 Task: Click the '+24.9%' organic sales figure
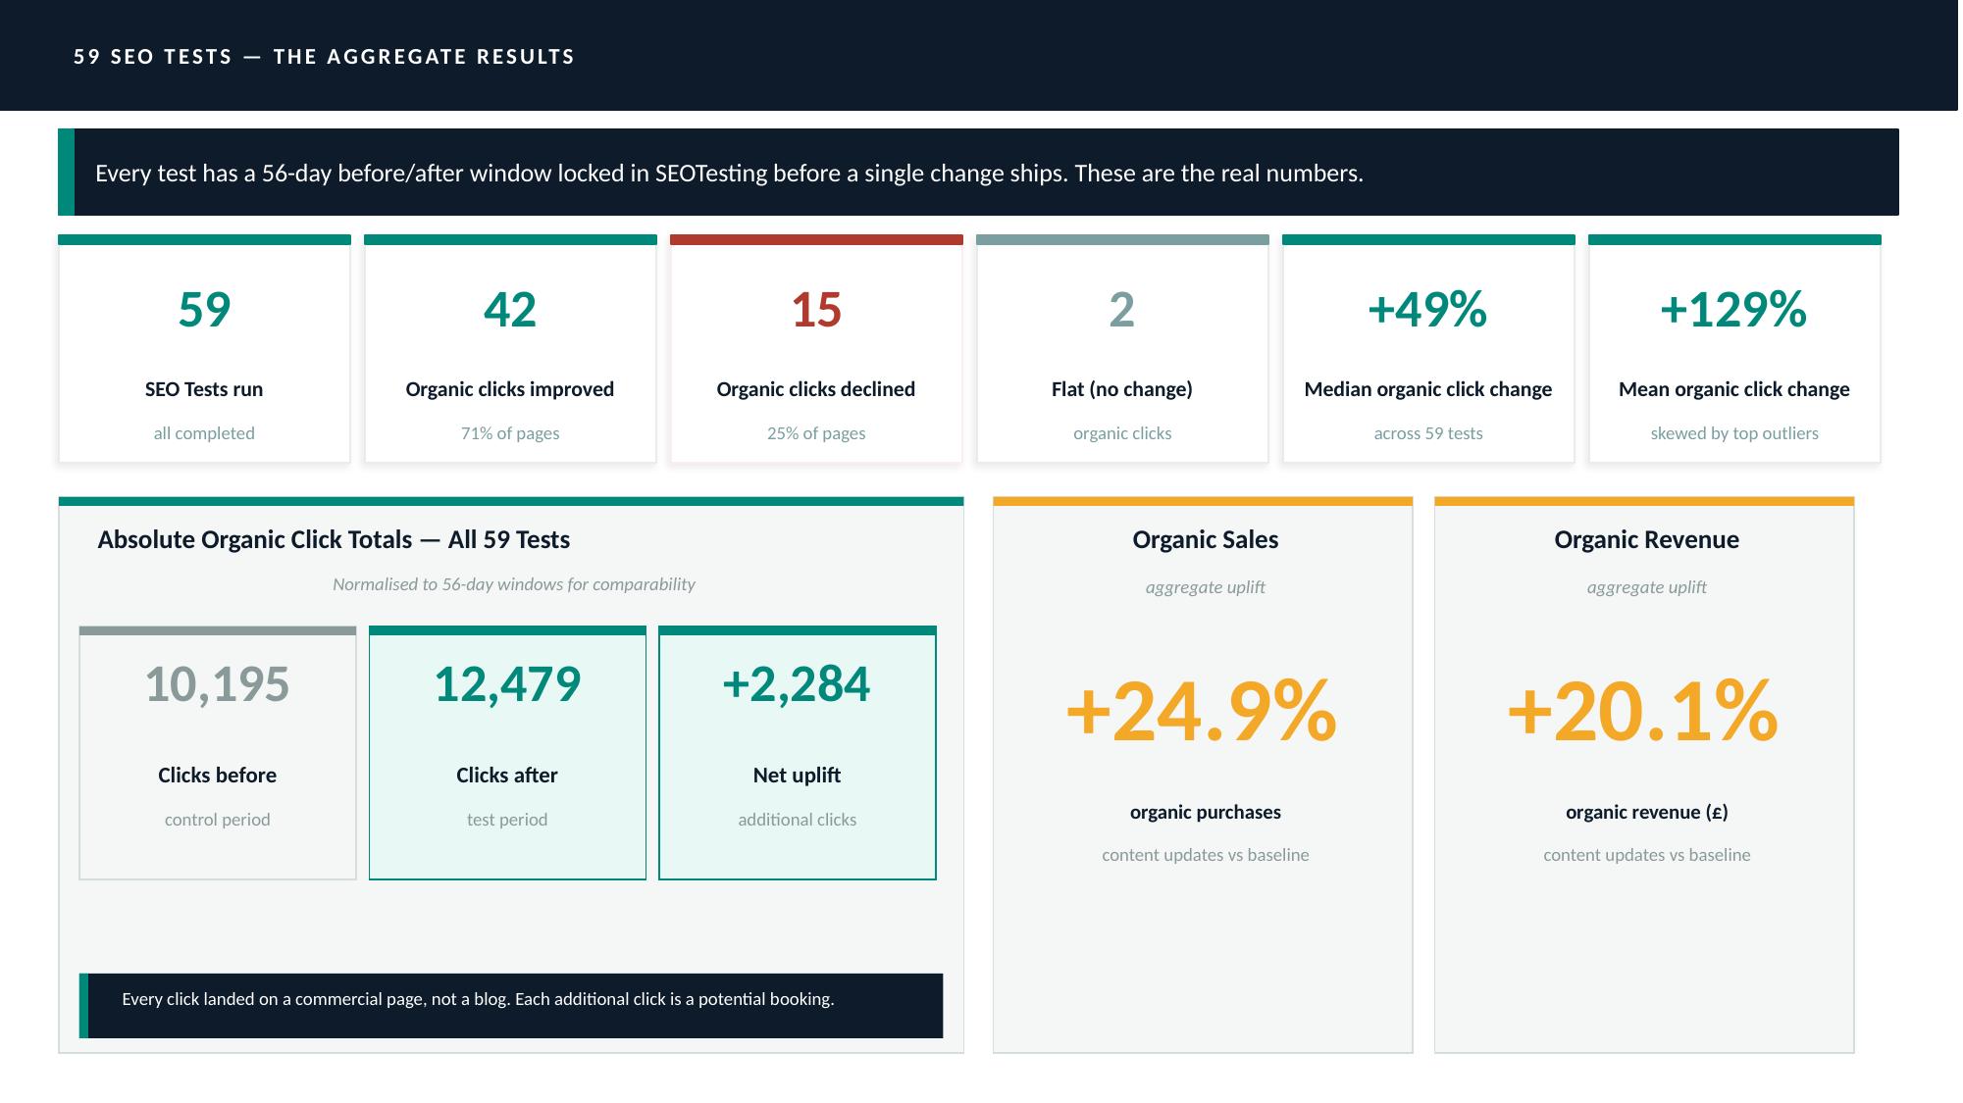(1203, 712)
